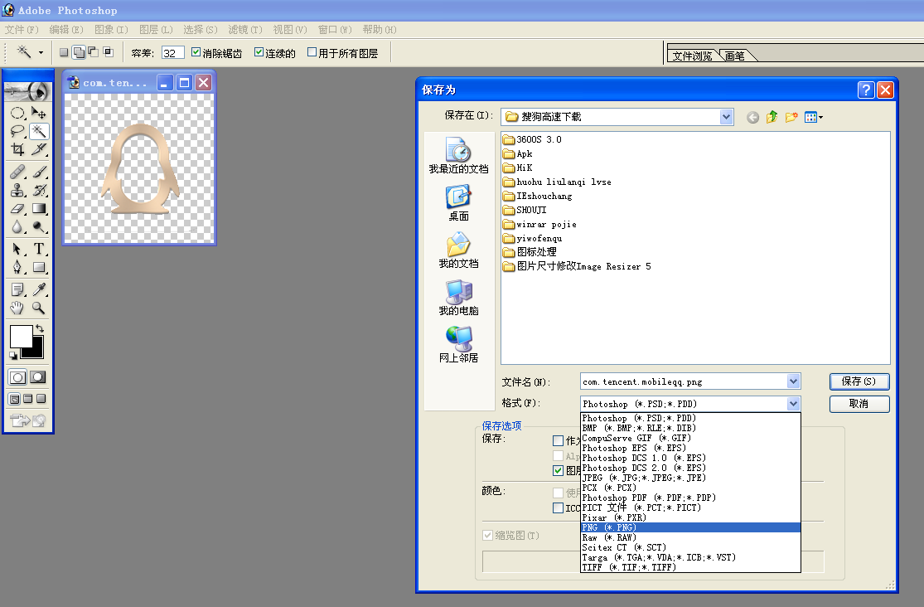Screen dimensions: 924x607
Task: Select the History Brush tool
Action: coord(39,190)
